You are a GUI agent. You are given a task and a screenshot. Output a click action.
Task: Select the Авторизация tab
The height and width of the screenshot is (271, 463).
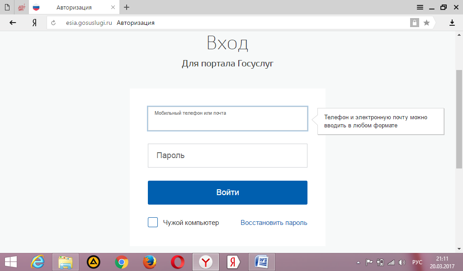click(x=74, y=7)
